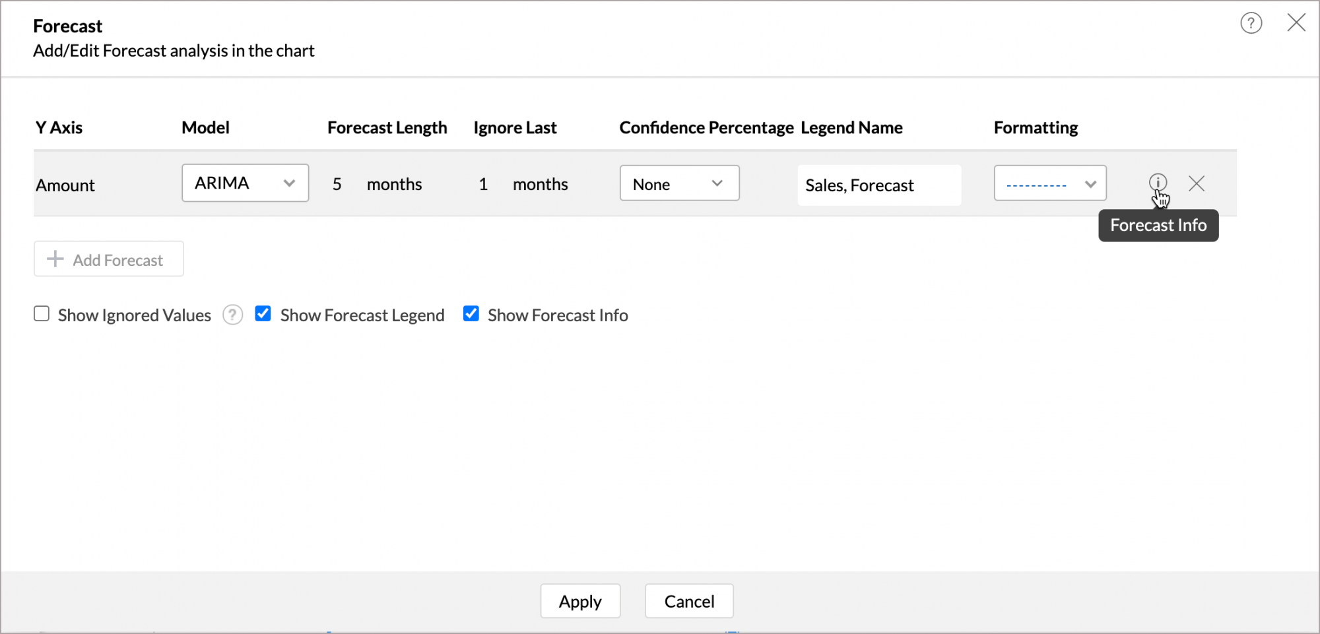
Task: Remove the Amount forecast row
Action: coord(1197,183)
